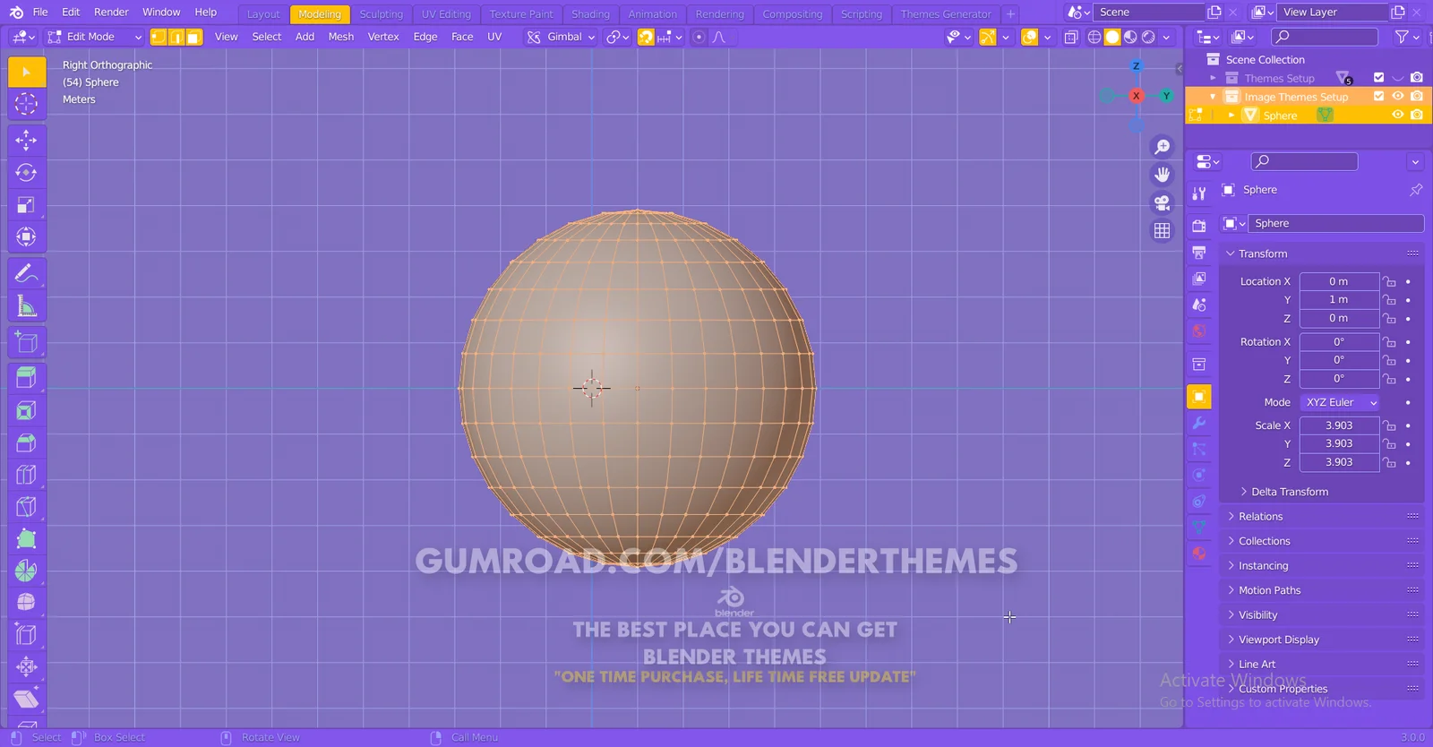Viewport: 1433px width, 747px height.
Task: Select the Spin tool
Action: point(27,571)
